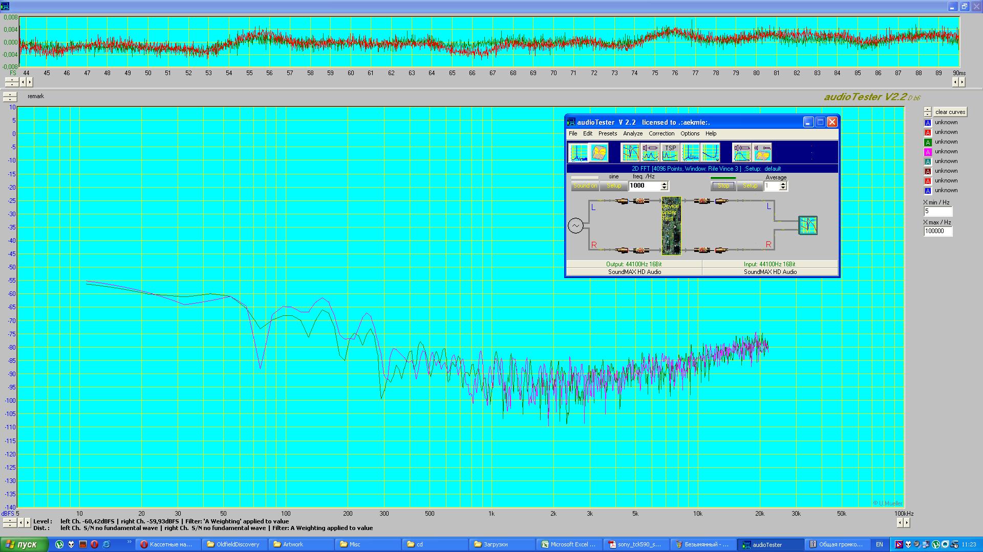Viewport: 983px width, 552px height.
Task: Click the clear curves button
Action: (x=950, y=112)
